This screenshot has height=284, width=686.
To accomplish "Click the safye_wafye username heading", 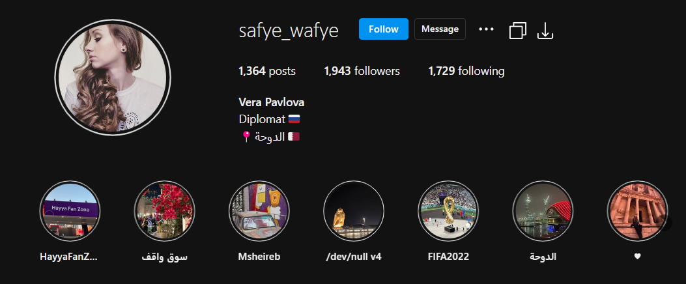I will tap(289, 31).
